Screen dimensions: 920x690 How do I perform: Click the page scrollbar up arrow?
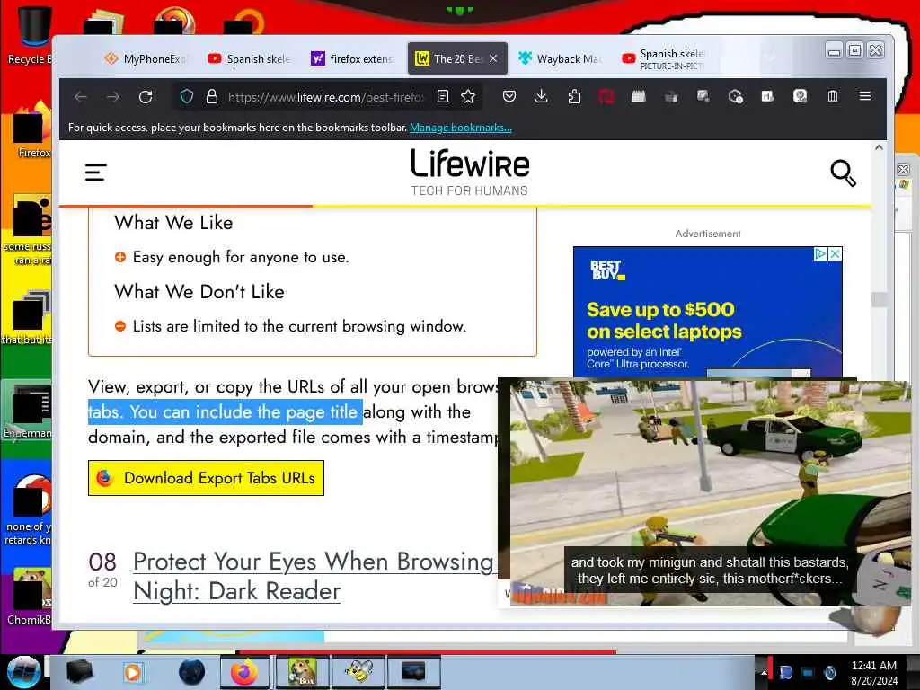pos(879,147)
